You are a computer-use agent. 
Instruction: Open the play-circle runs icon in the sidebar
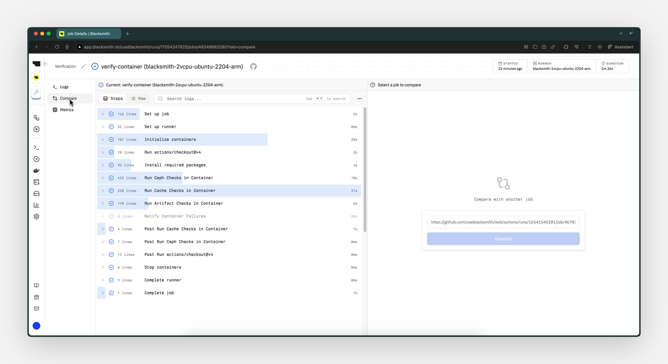point(36,129)
